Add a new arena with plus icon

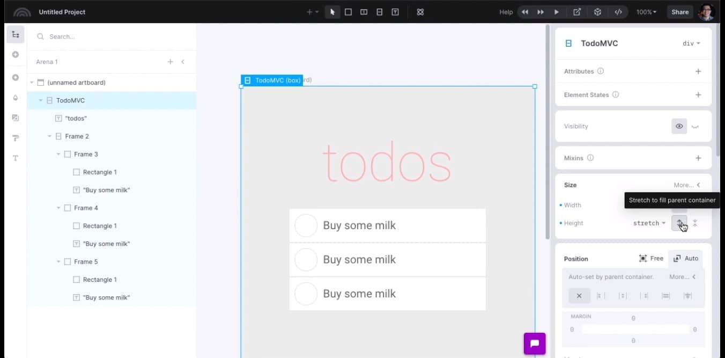(x=170, y=62)
